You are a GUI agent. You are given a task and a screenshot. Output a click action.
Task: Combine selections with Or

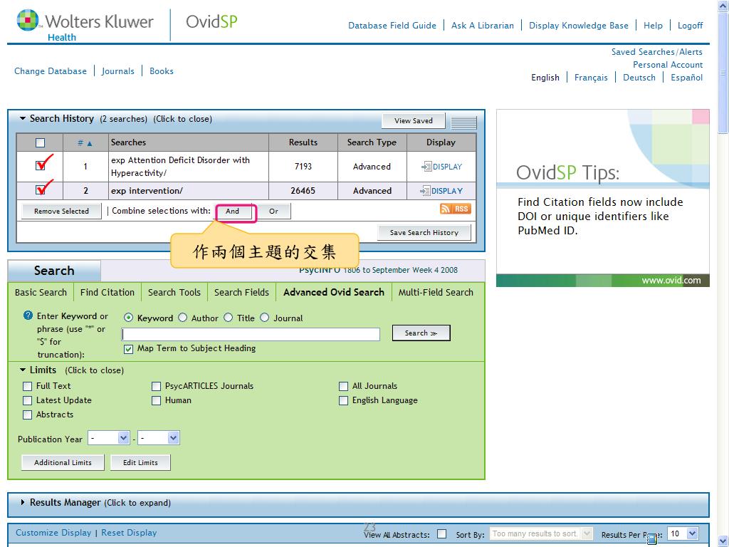[273, 211]
